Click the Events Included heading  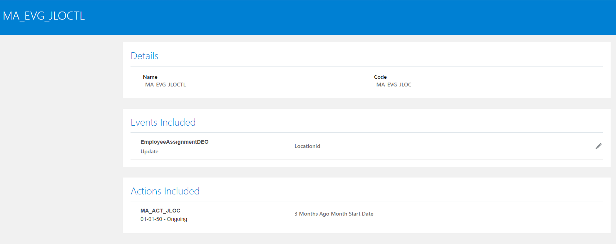click(163, 122)
